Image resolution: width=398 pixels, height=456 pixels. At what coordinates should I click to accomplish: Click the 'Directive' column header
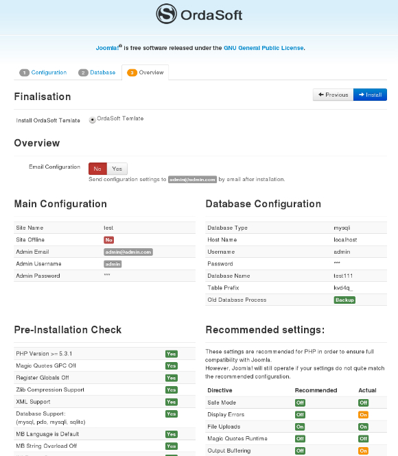pyautogui.click(x=220, y=390)
